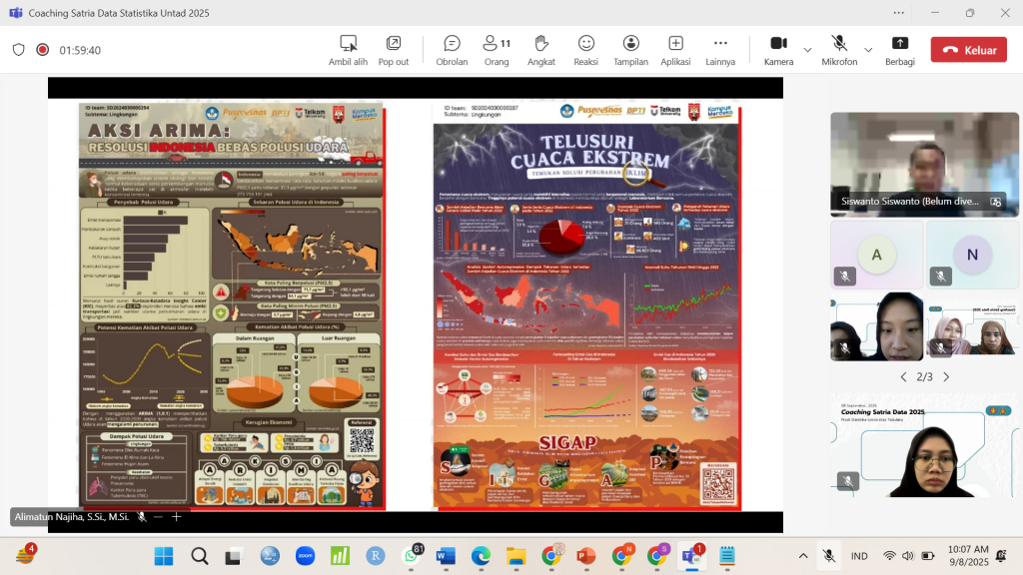
Task: Pop out the shared content window
Action: point(394,49)
